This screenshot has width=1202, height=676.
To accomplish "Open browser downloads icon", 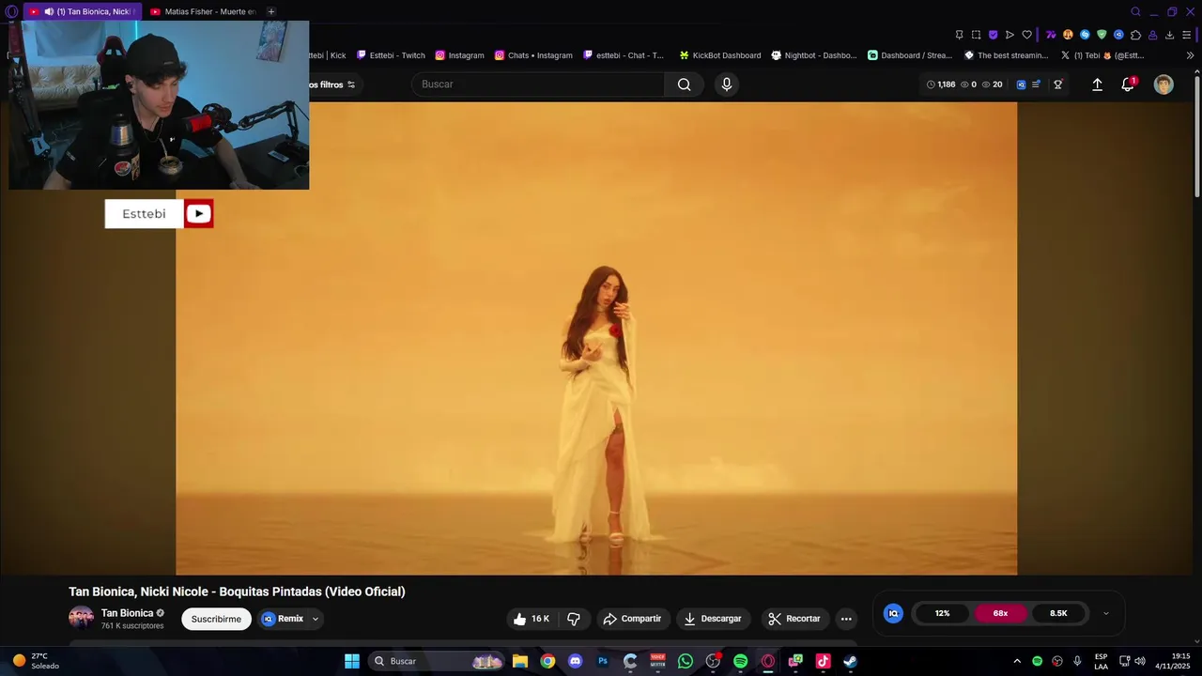I will [x=1169, y=35].
